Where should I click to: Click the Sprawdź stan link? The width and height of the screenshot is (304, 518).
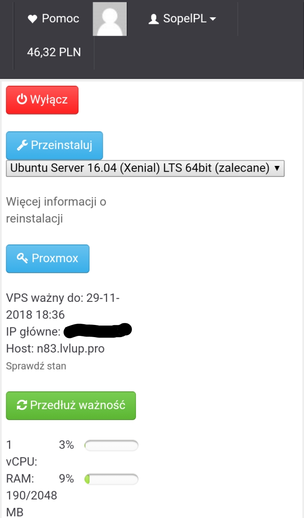[x=36, y=366]
